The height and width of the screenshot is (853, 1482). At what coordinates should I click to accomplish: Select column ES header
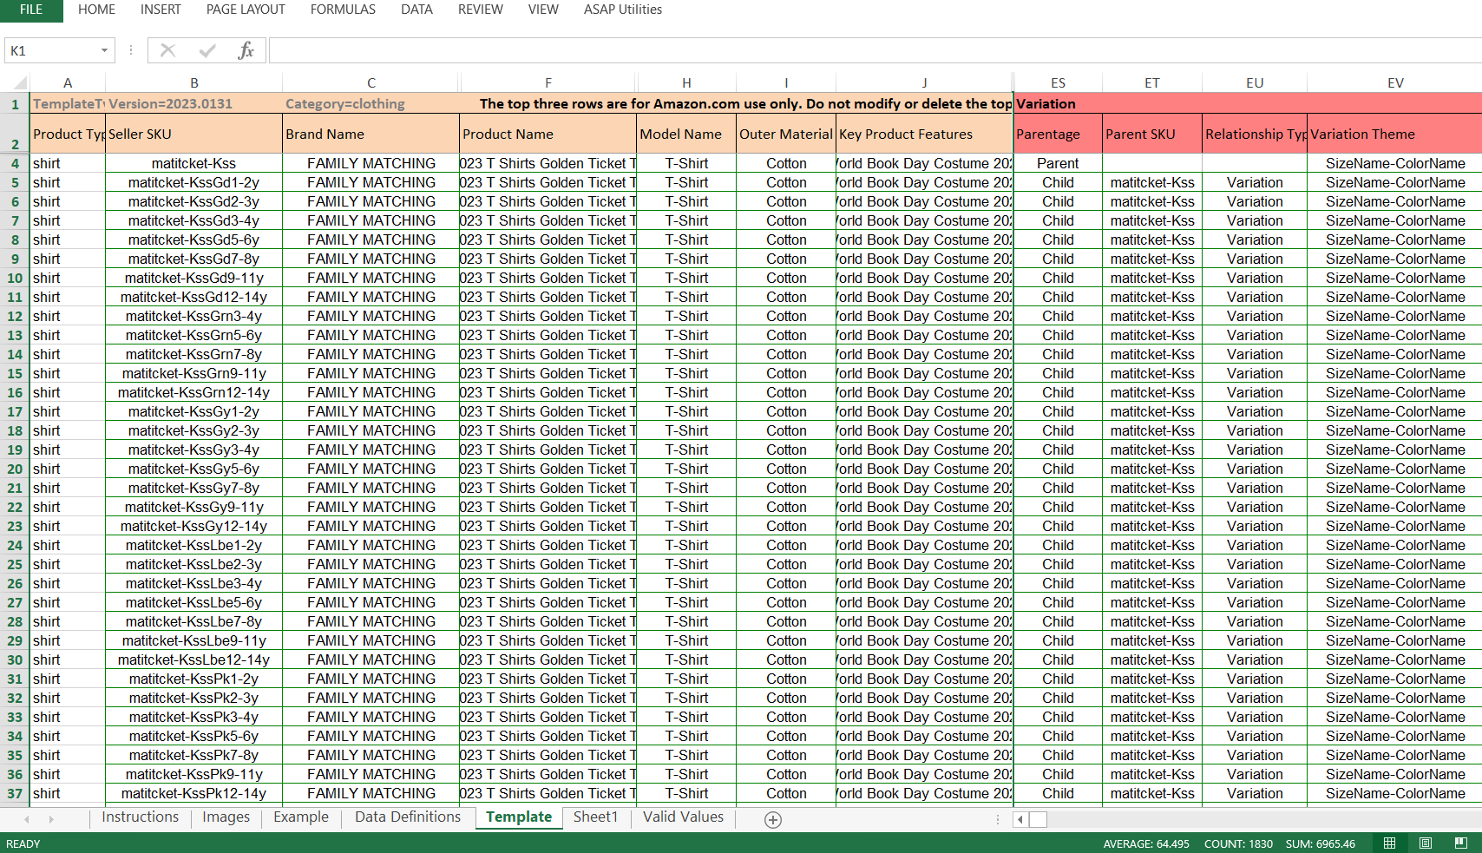[x=1058, y=83]
